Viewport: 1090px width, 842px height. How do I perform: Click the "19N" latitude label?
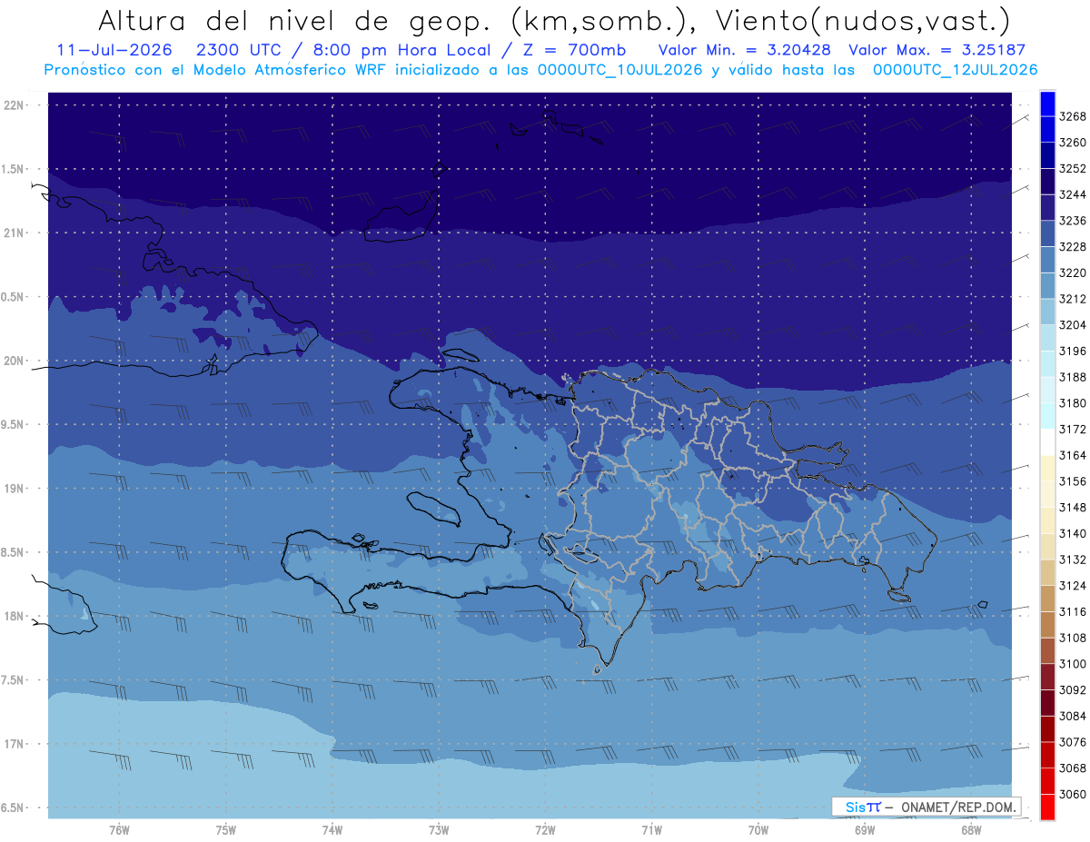click(15, 489)
